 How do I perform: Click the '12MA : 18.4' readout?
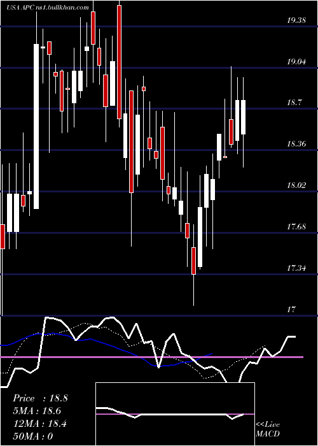39,424
